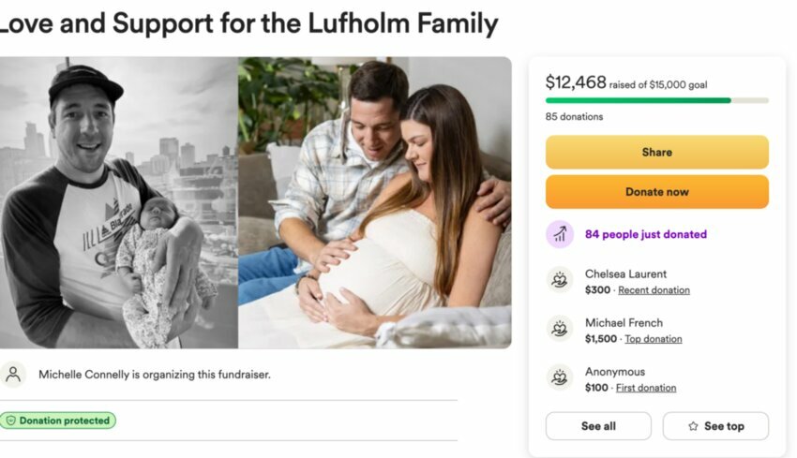Click the donor icon next to Anonymous
The height and width of the screenshot is (458, 797).
coord(560,377)
